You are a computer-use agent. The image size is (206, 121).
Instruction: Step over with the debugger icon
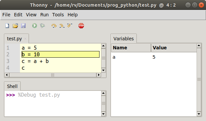point(54,26)
